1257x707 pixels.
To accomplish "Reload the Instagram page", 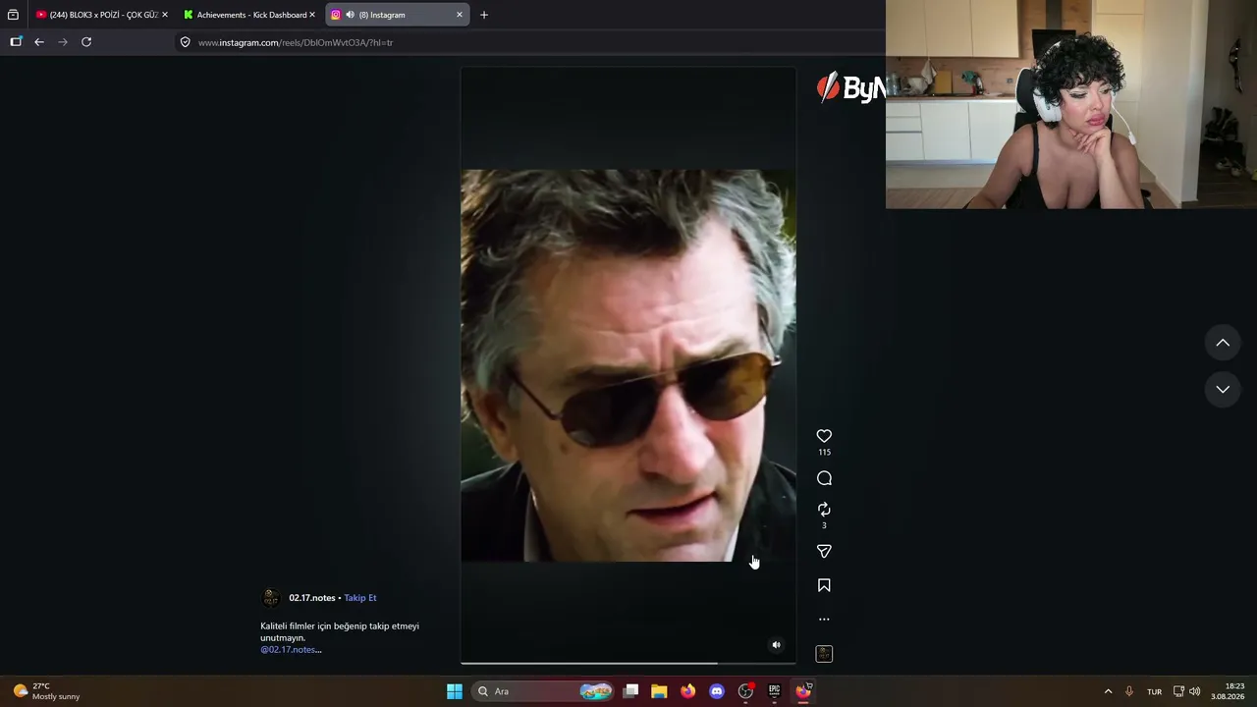I will 86,42.
